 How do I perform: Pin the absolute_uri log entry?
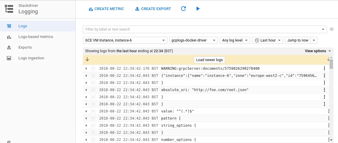click(93, 90)
